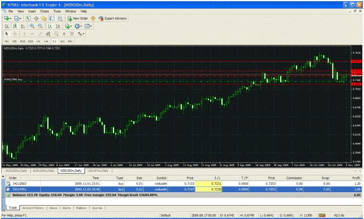Viewport: 364px width, 219px height.
Task: Sort by the Order column header
Action: [23, 178]
